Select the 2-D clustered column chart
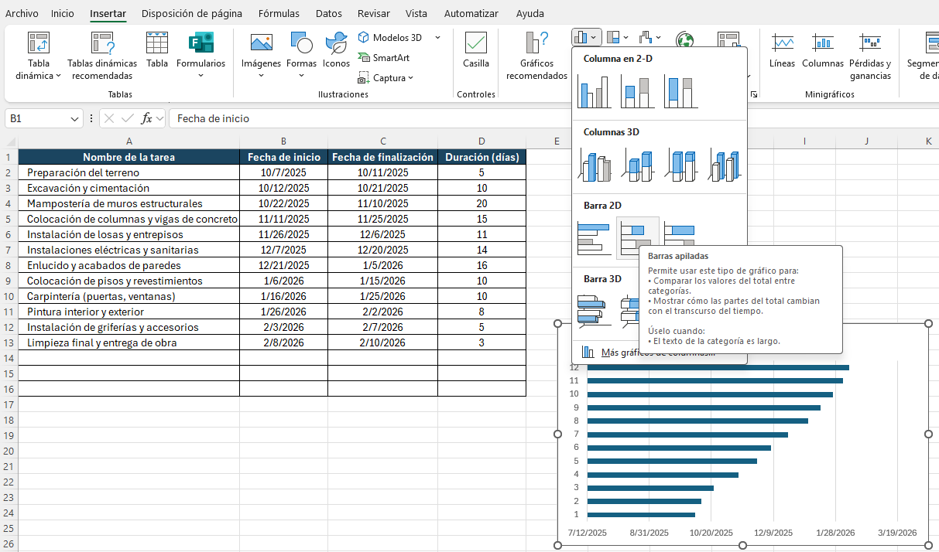The image size is (939, 552). click(x=594, y=92)
